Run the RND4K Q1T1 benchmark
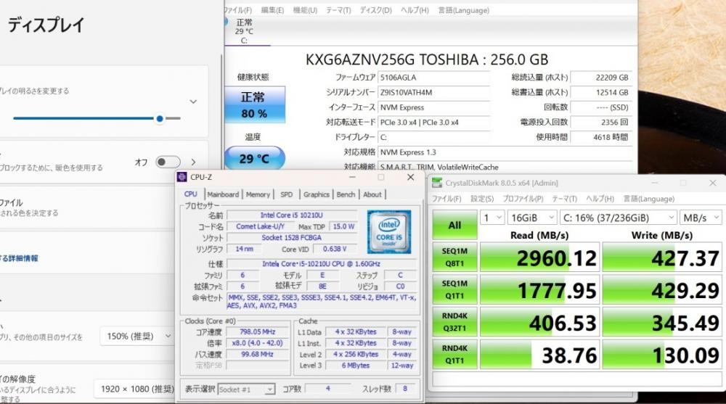 click(454, 355)
